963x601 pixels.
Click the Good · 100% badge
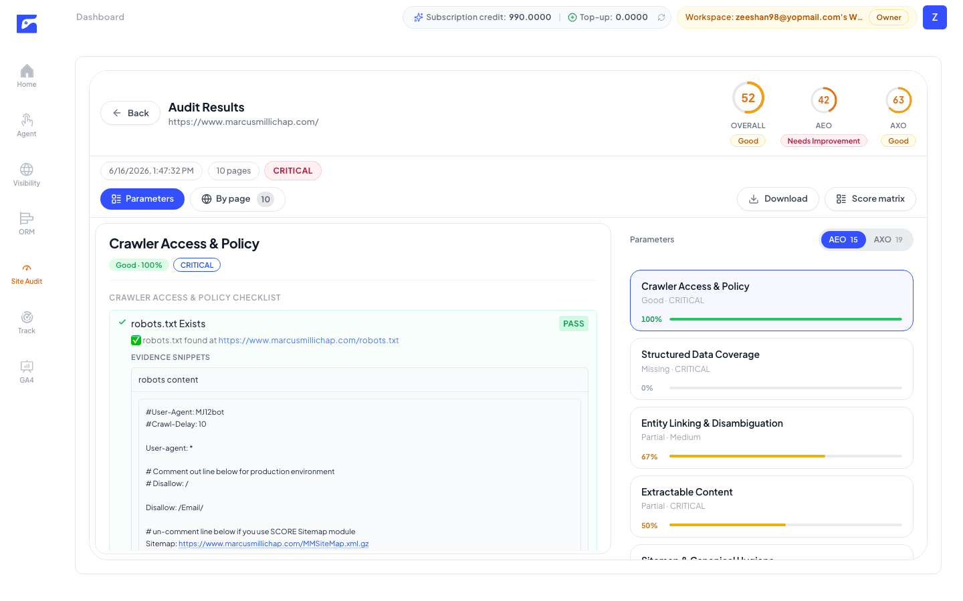(139, 265)
